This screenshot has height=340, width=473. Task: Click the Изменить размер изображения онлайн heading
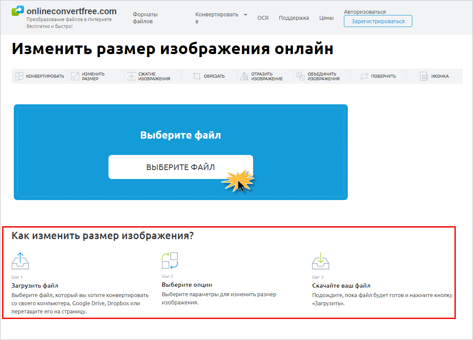[x=173, y=49]
